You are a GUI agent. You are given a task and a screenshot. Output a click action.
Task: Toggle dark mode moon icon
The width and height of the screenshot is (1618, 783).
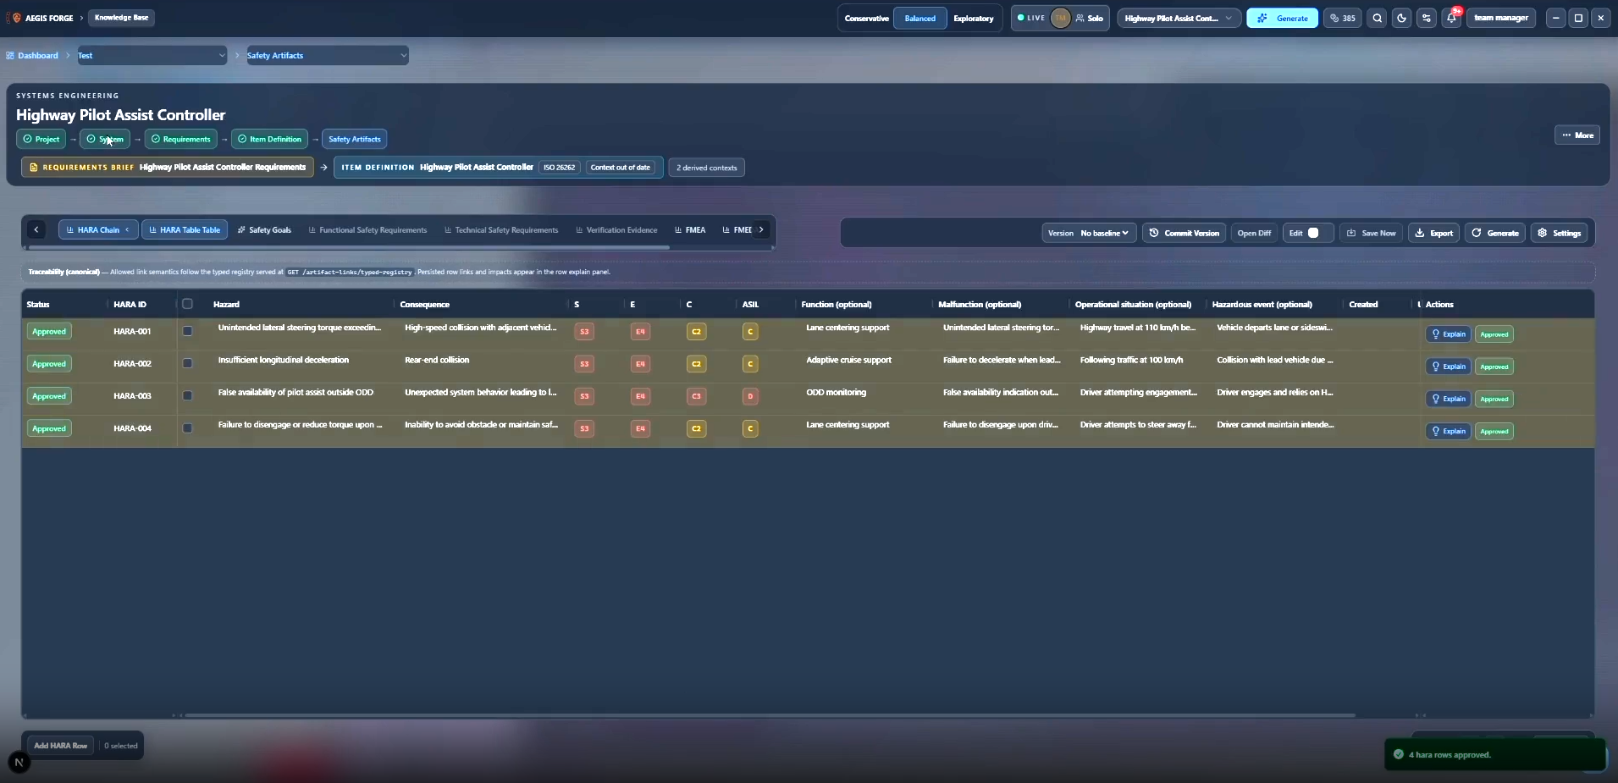point(1402,18)
